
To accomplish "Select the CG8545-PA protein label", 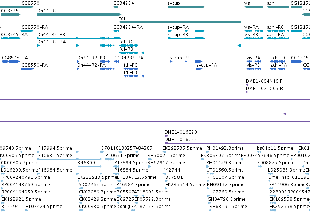I will coord(15,58).
